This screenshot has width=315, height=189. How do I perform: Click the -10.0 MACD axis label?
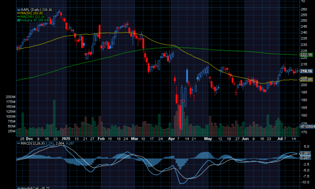(305, 182)
